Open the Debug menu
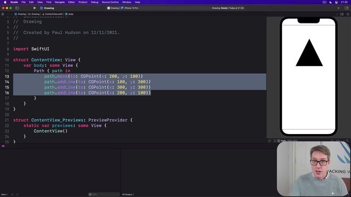351x197 pixels. pyautogui.click(x=94, y=2)
